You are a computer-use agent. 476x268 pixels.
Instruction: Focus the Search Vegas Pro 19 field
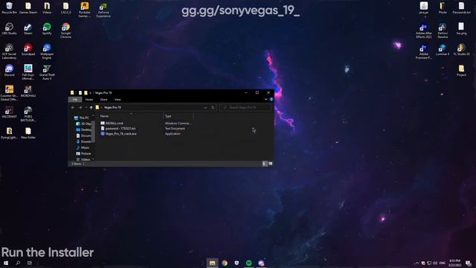pos(245,107)
